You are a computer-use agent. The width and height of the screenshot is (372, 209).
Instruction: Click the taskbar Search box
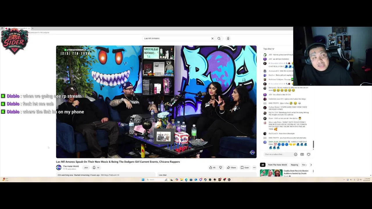157,180
